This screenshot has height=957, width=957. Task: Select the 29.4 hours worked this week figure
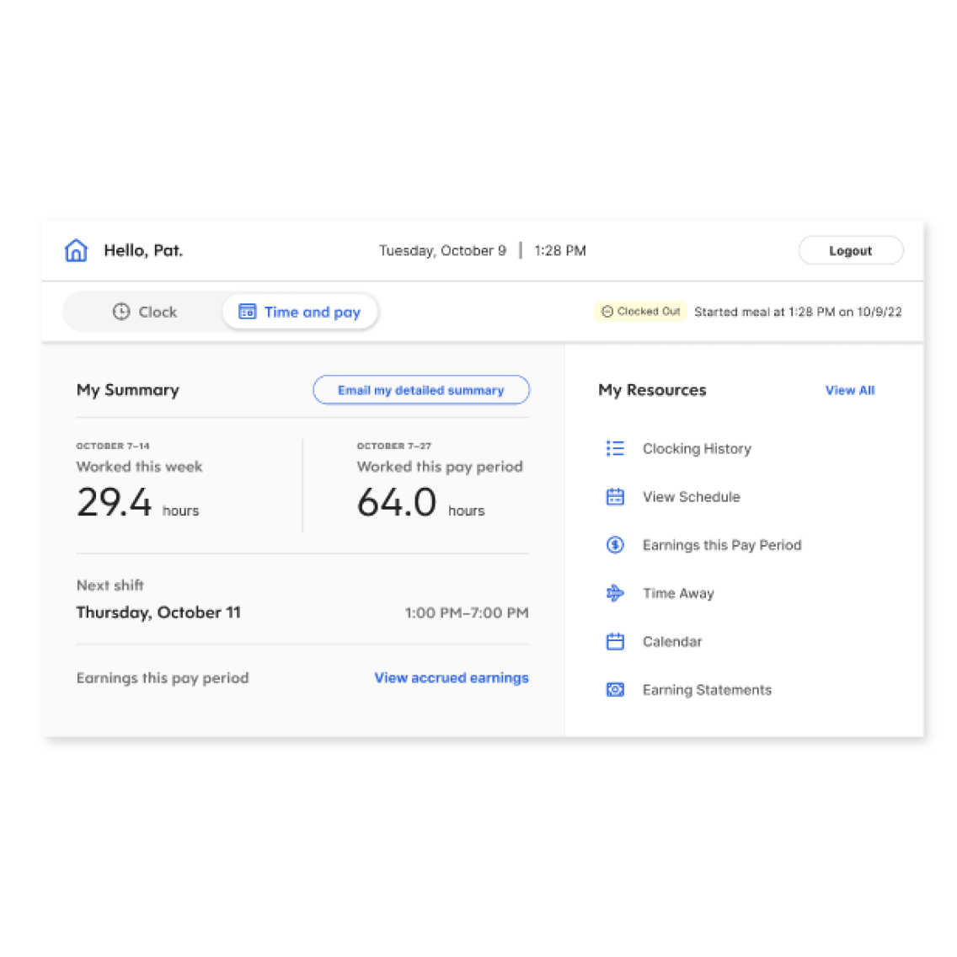(x=115, y=503)
